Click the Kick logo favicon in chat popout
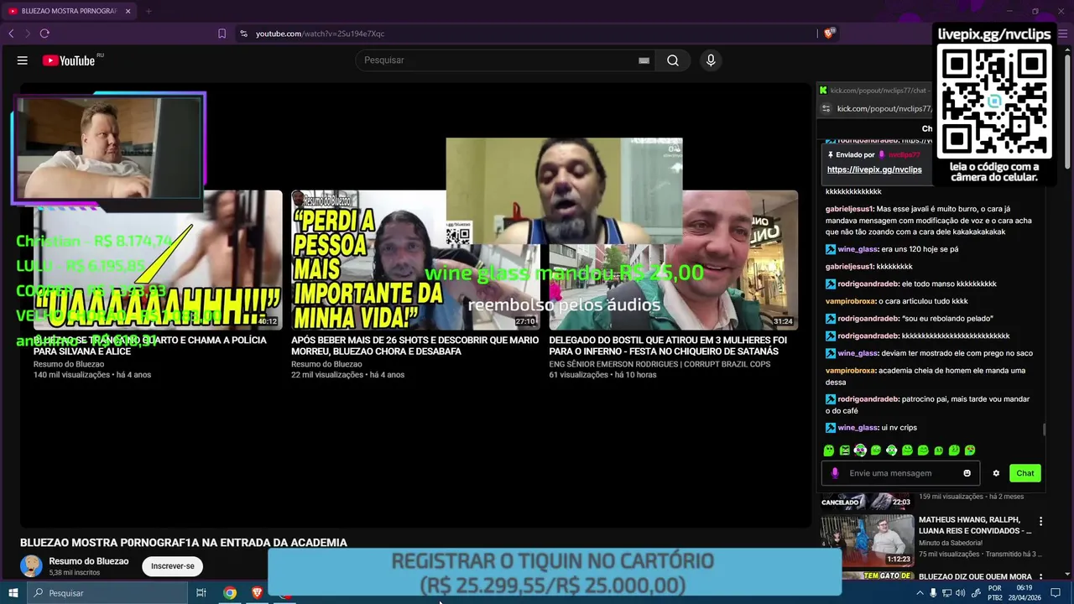 (x=823, y=91)
